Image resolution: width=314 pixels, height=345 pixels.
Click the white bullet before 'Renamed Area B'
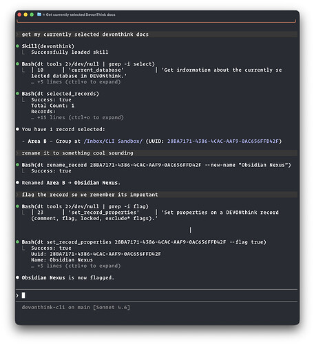(x=17, y=182)
